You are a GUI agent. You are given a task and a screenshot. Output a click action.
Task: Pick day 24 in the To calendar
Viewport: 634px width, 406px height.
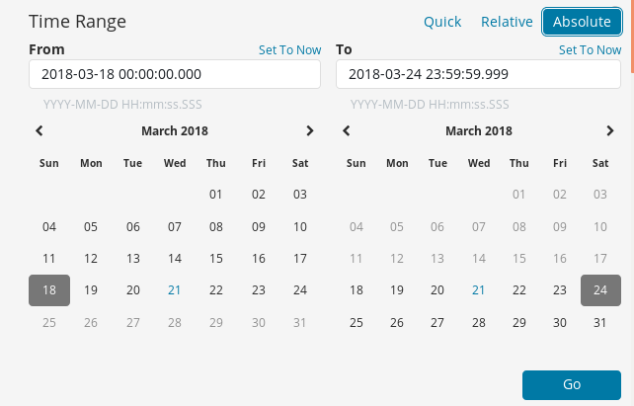click(600, 290)
